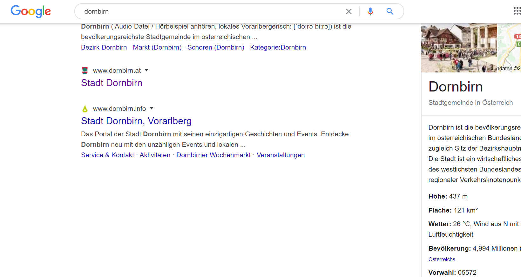521x277 pixels.
Task: Click the Google logo
Action: [31, 11]
